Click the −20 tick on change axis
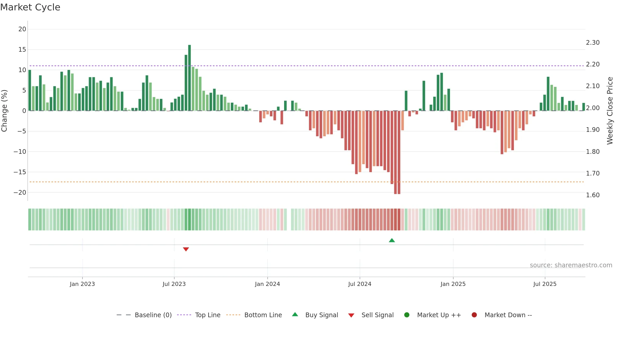This screenshot has height=349, width=621. (x=20, y=192)
